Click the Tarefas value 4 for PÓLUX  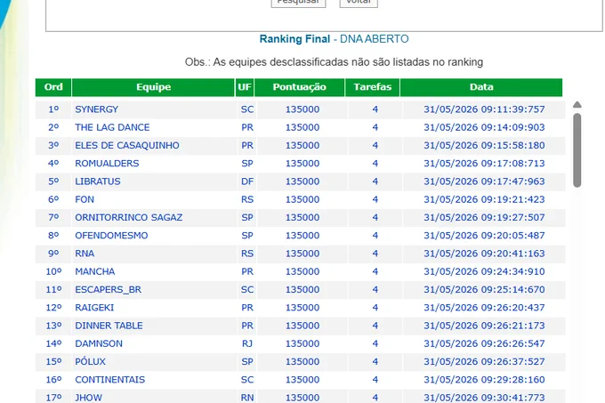[x=375, y=362]
